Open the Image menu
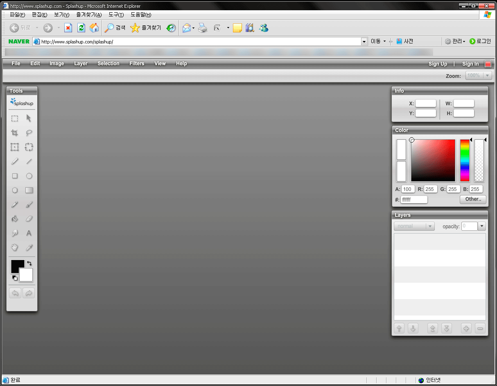Screen dimensions: 497x386 pyautogui.click(x=57, y=64)
